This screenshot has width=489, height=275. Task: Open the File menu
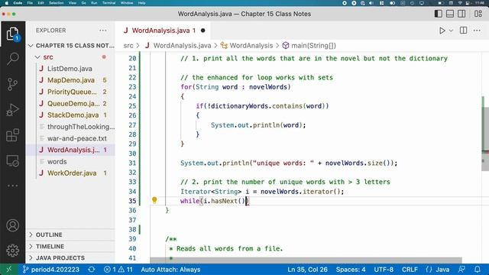pos(30,3)
